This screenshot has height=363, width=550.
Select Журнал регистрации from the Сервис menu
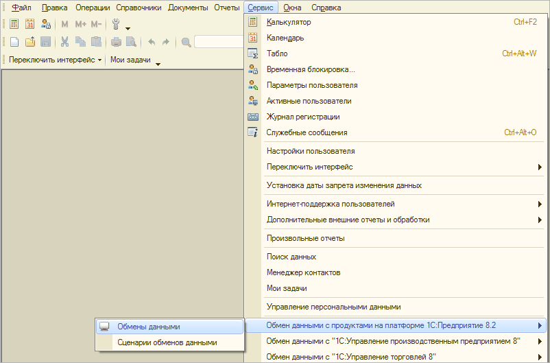pyautogui.click(x=302, y=117)
